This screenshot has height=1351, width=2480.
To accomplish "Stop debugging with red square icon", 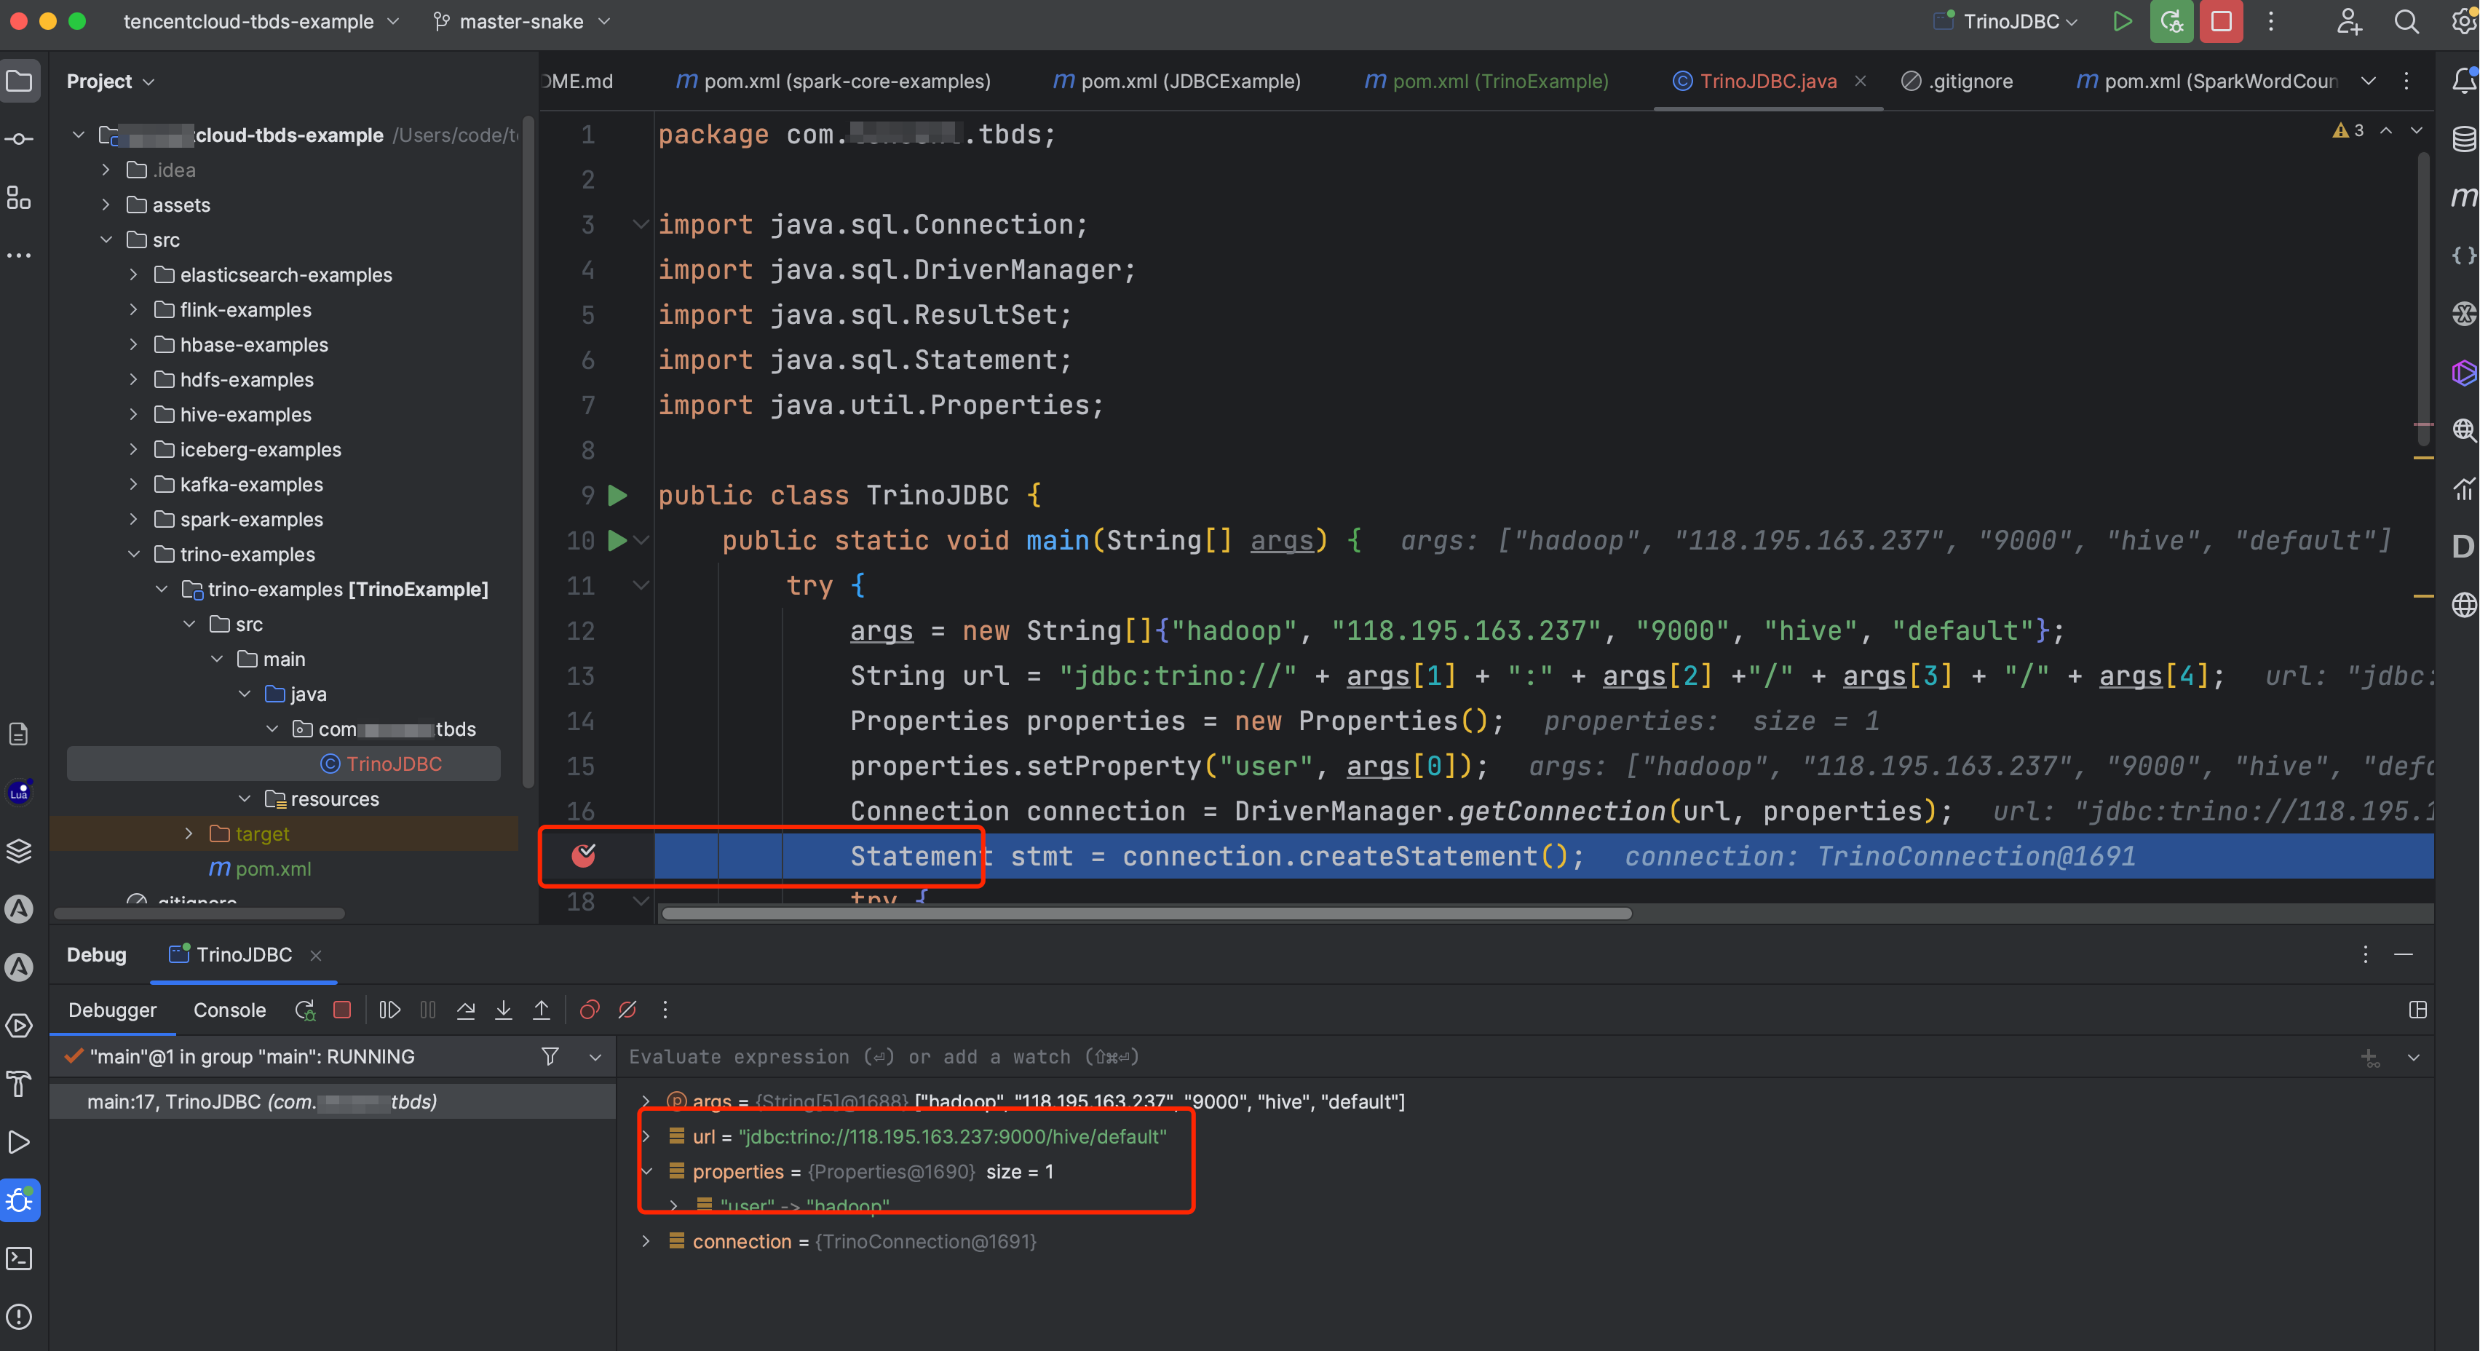I will click(342, 1009).
